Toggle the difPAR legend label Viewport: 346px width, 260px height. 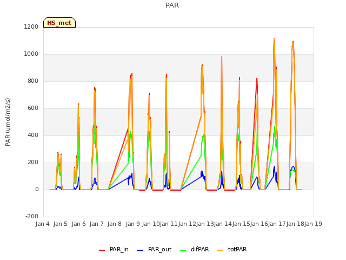[x=199, y=249]
